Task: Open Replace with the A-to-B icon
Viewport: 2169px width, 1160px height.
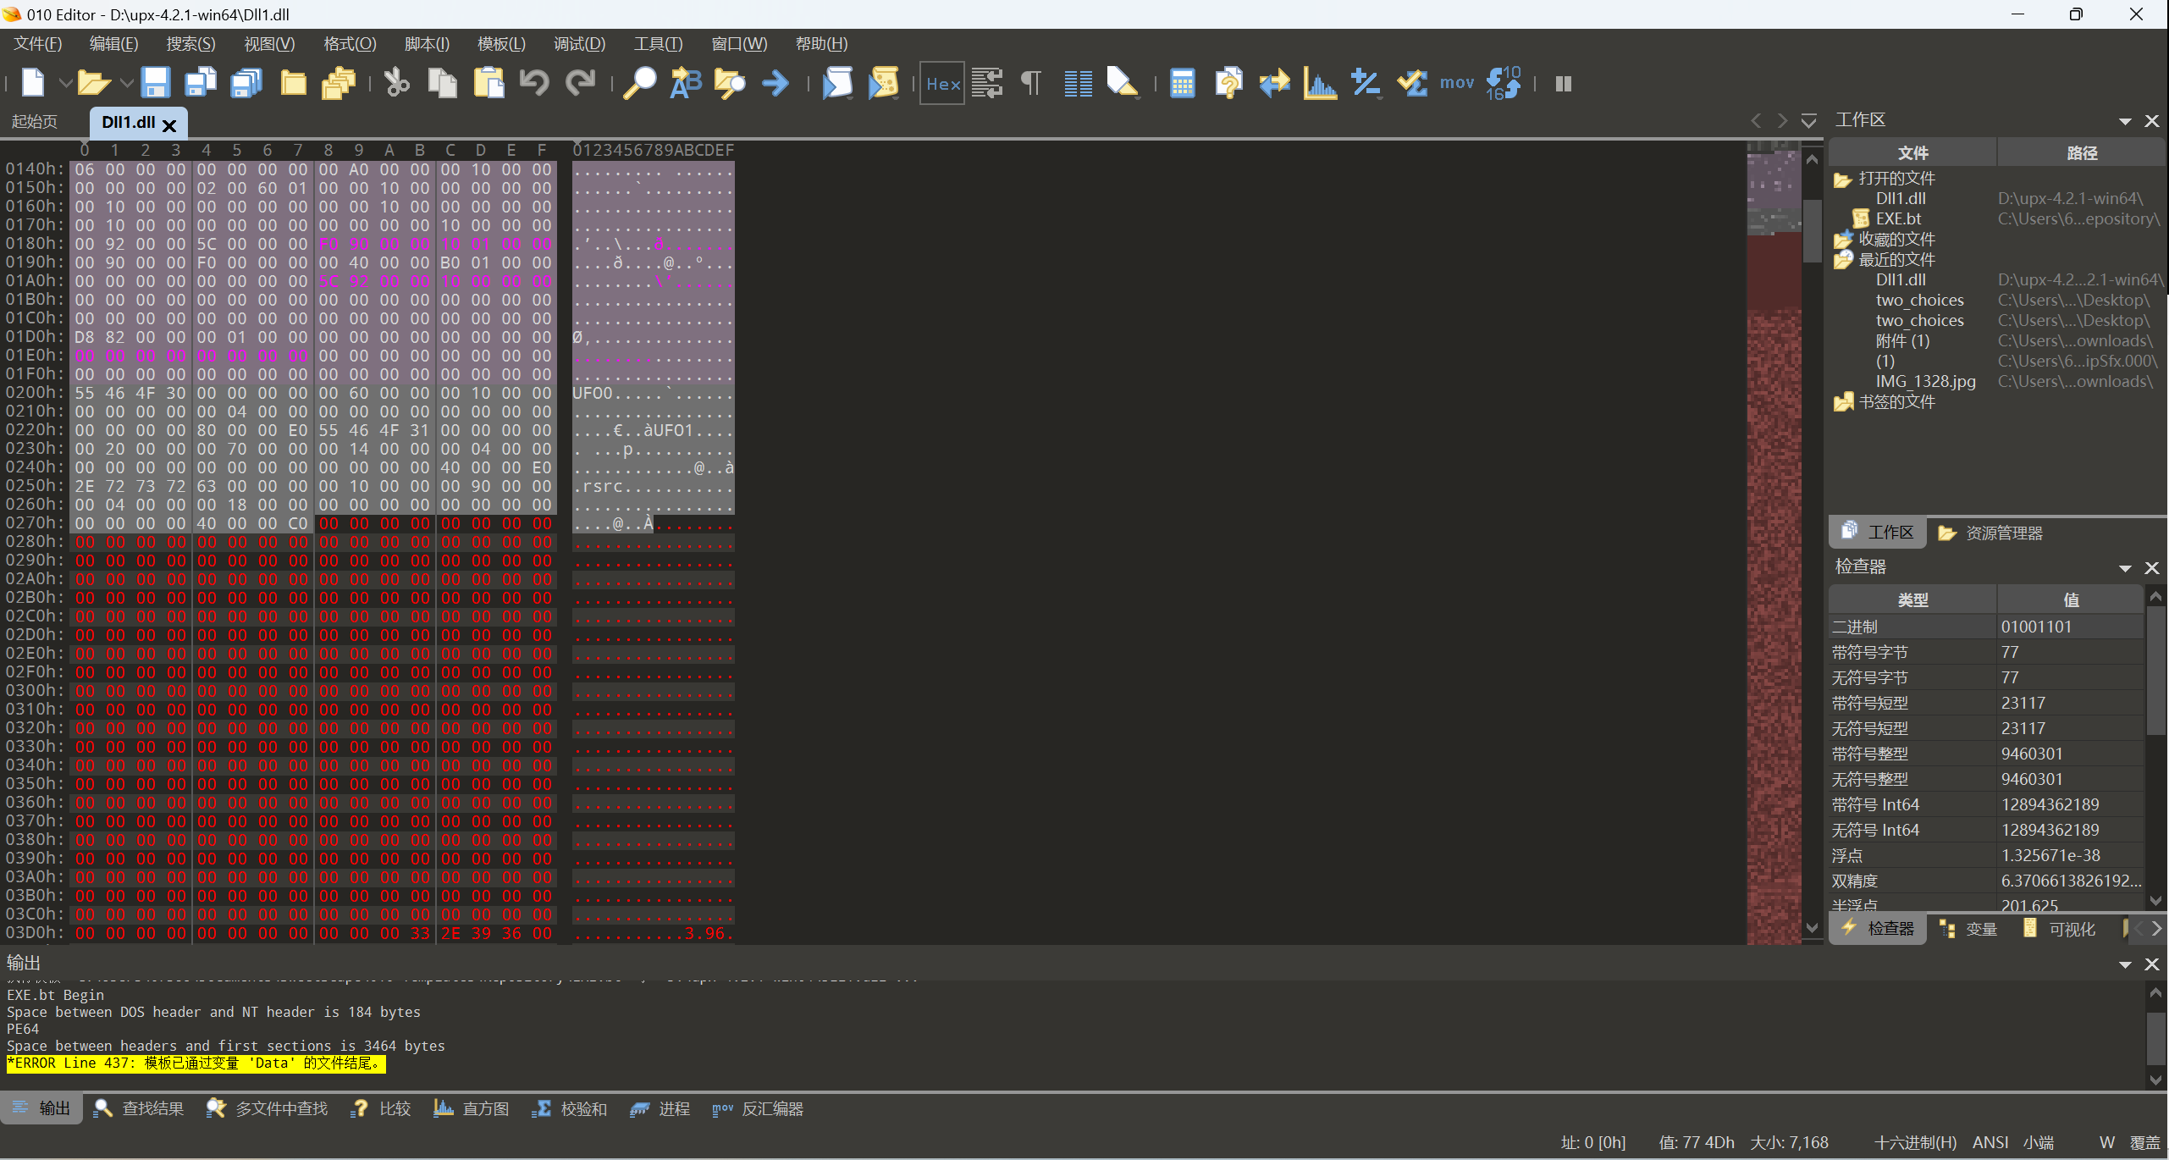Action: point(686,83)
